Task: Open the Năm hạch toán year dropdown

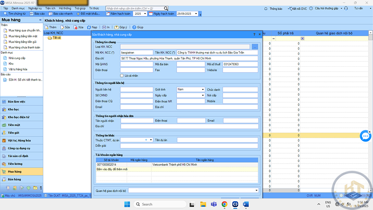Action: coord(144,14)
